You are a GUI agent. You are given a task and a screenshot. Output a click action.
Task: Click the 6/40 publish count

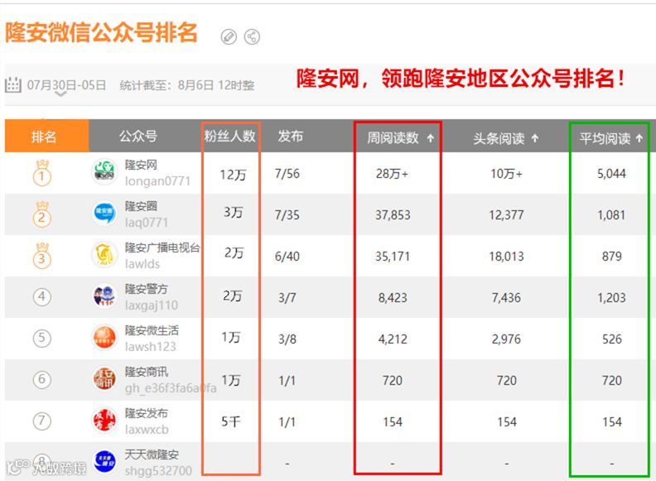[287, 257]
